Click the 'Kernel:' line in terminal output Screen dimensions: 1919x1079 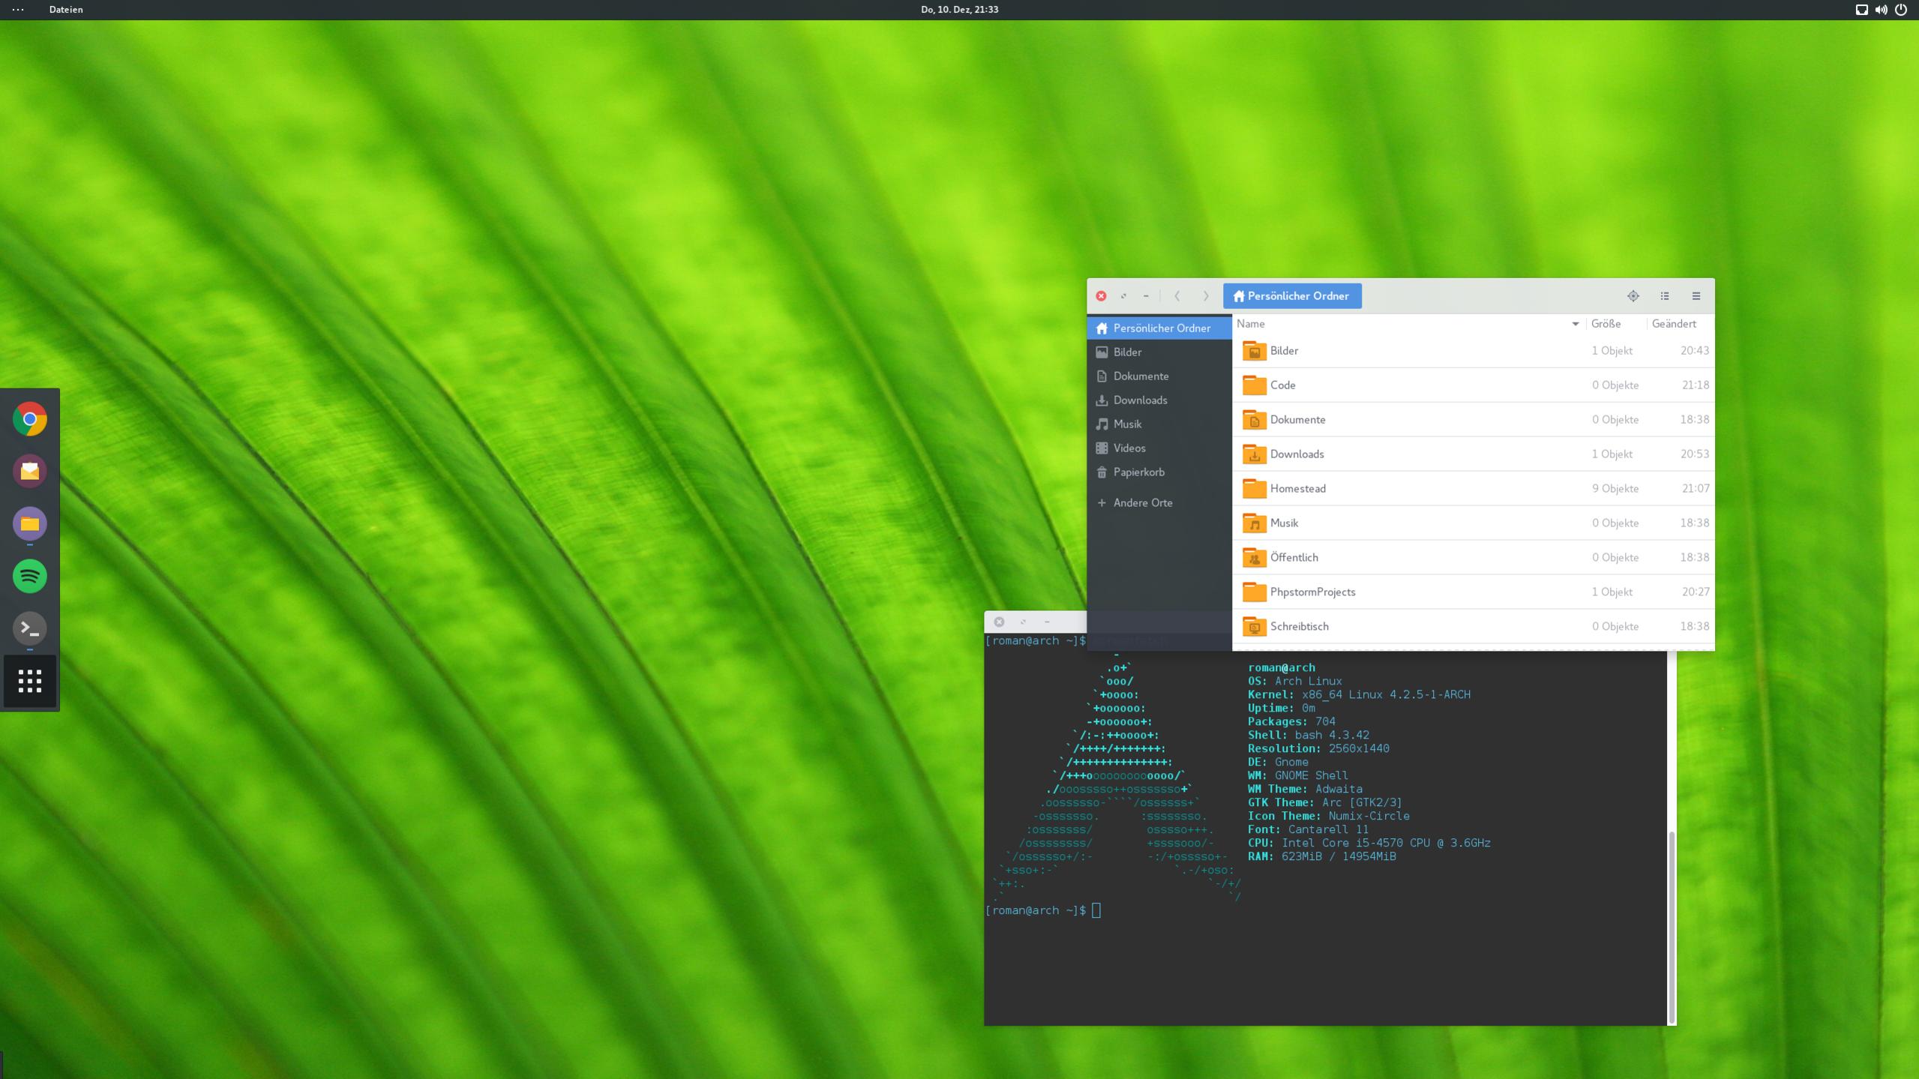pos(1359,695)
